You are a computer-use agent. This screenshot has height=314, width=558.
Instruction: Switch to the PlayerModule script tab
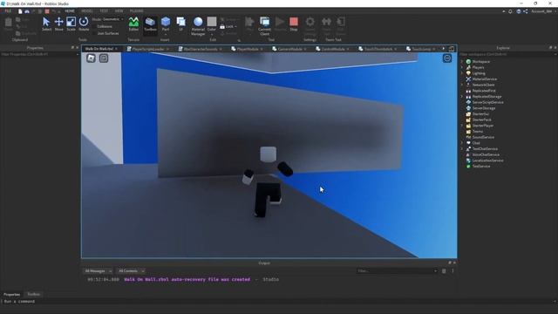click(248, 49)
